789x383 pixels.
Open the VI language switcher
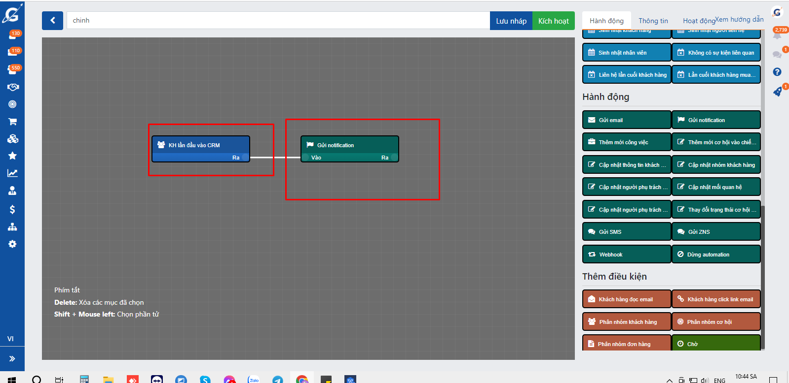click(11, 339)
